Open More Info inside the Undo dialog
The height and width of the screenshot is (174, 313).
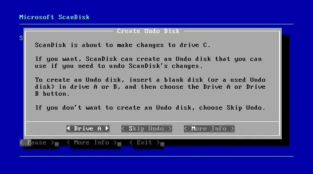pyautogui.click(x=209, y=128)
